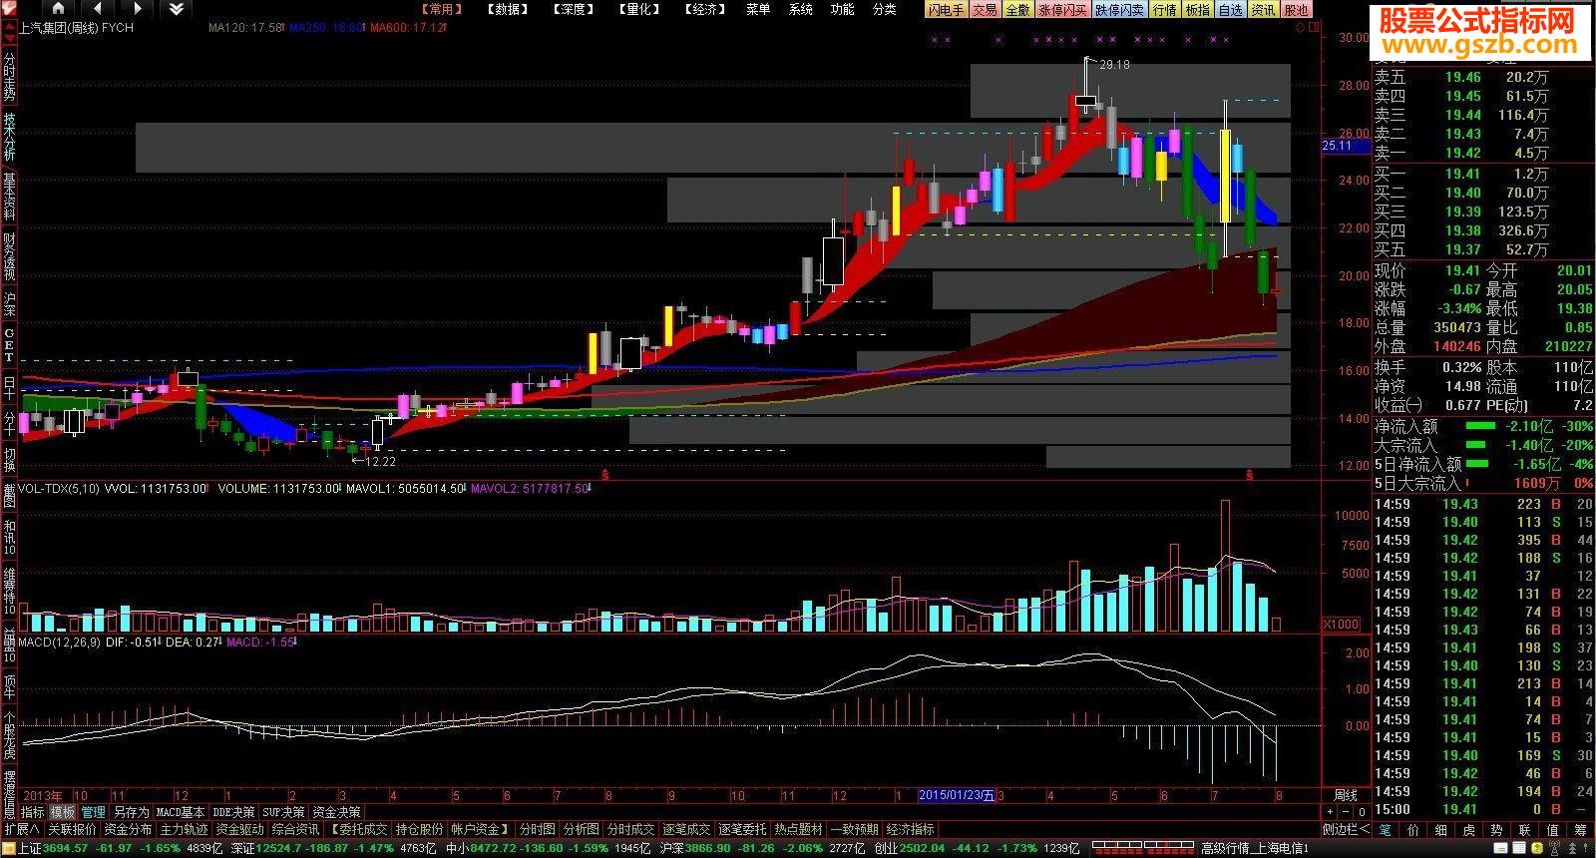The width and height of the screenshot is (1596, 858).
Task: Click the 周线 period selector
Action: [x=1346, y=795]
